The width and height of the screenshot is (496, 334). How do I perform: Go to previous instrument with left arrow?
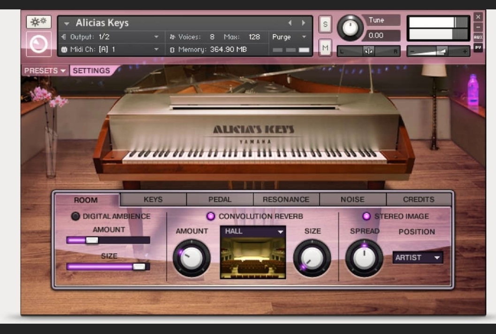point(290,23)
